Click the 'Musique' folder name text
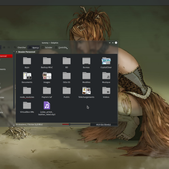 (106, 82)
